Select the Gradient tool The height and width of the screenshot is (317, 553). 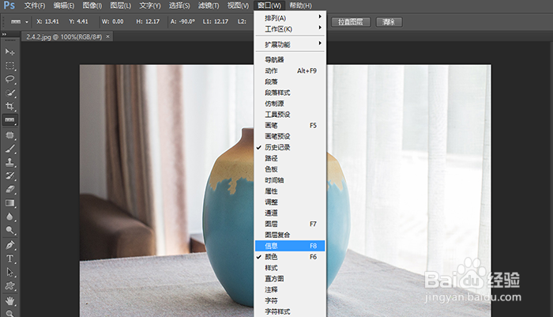9,203
